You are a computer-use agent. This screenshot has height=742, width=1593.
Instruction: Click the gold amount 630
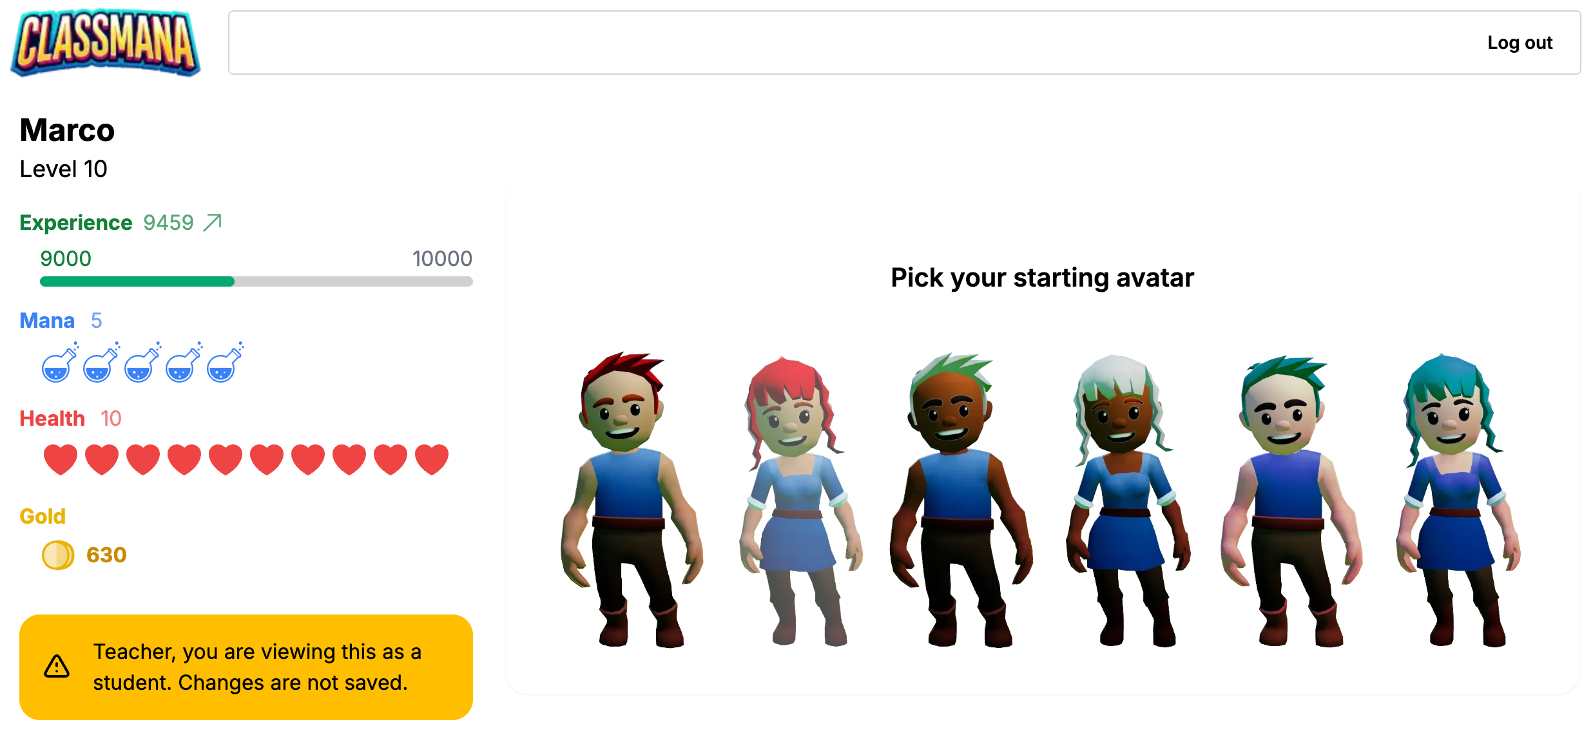coord(106,555)
